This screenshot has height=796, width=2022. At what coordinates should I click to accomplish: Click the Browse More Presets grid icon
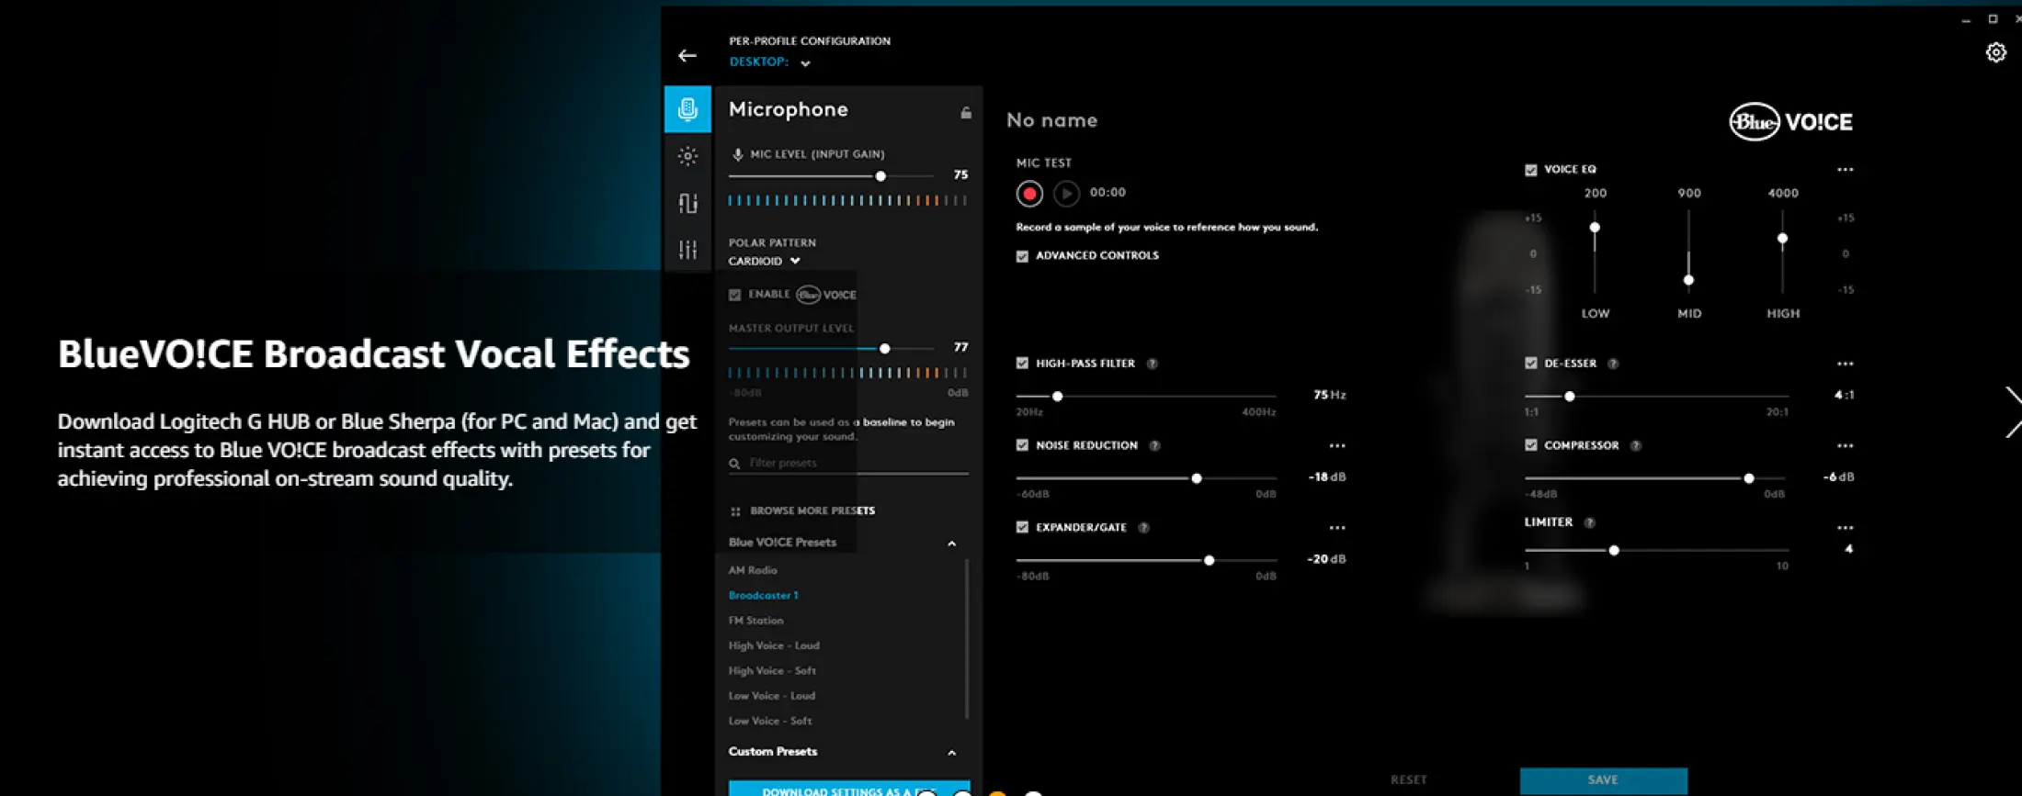735,511
